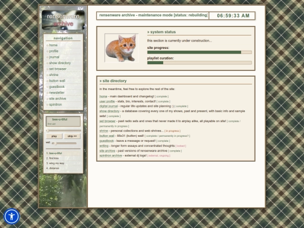Open button wall in navigation
Viewport: 304px width, 228px height.
[x=57, y=81]
